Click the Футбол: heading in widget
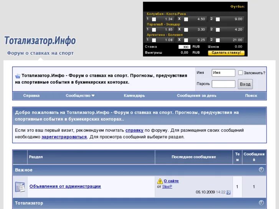The height and width of the screenshot is (209, 279). (238, 7)
